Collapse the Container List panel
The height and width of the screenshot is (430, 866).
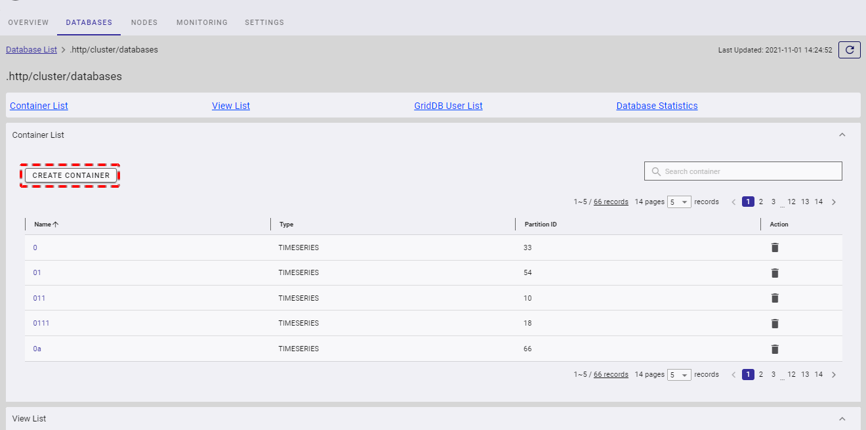point(842,135)
